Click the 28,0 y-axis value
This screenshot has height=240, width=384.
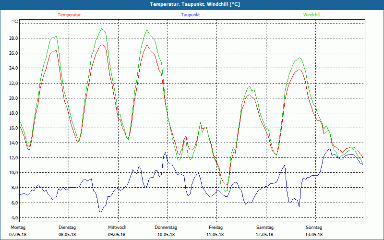click(13, 38)
